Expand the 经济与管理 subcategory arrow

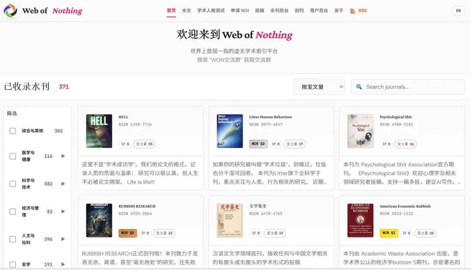coord(63,212)
